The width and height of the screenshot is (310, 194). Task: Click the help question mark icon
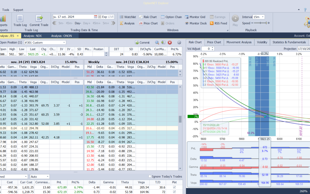(306, 9)
